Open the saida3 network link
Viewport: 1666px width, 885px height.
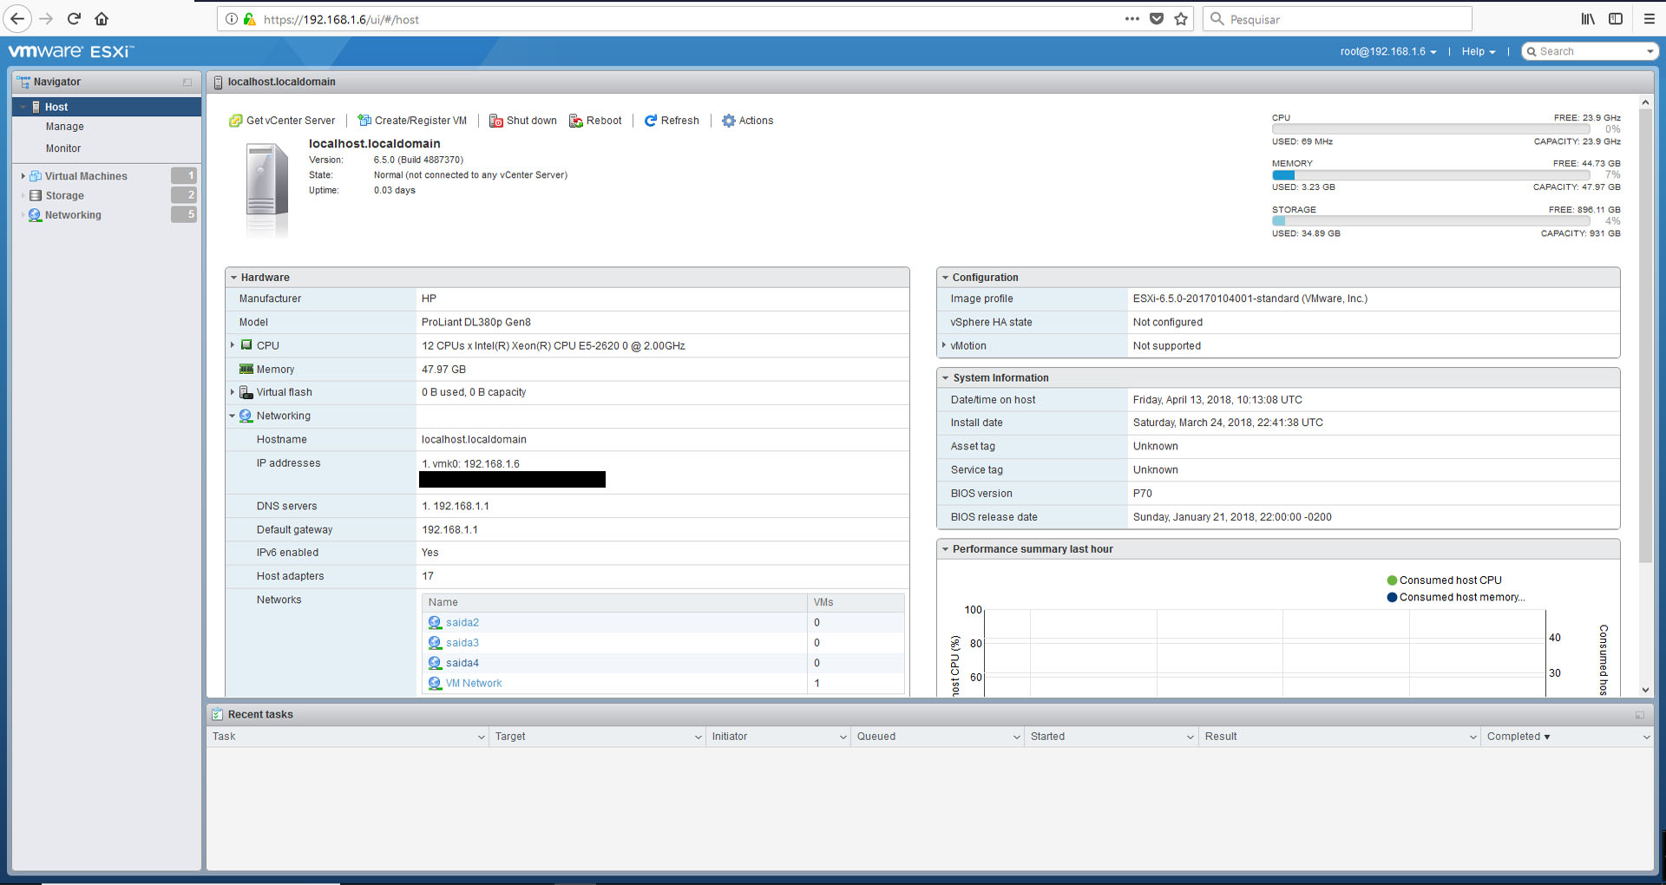[x=462, y=643]
